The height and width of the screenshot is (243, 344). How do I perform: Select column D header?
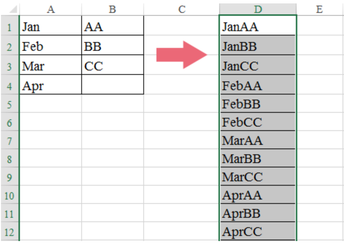[x=258, y=9]
